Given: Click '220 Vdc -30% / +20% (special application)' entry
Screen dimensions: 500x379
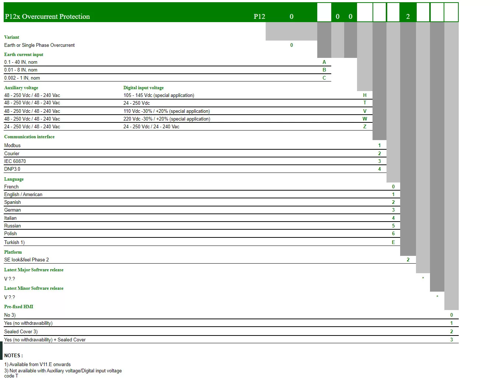Looking at the screenshot, I should pyautogui.click(x=167, y=119).
